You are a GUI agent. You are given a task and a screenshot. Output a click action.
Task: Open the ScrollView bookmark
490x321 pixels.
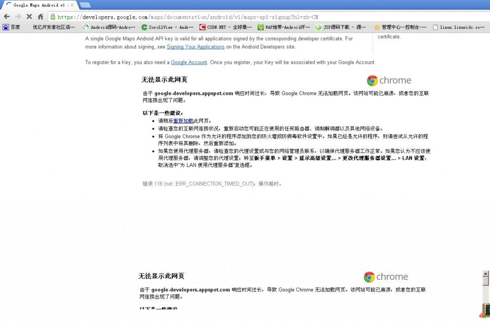(x=167, y=27)
